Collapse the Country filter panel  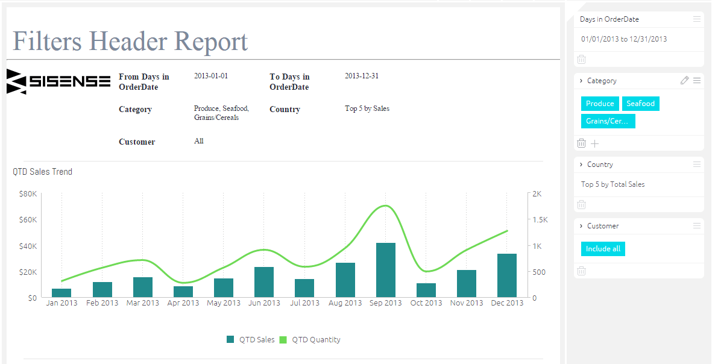[581, 165]
